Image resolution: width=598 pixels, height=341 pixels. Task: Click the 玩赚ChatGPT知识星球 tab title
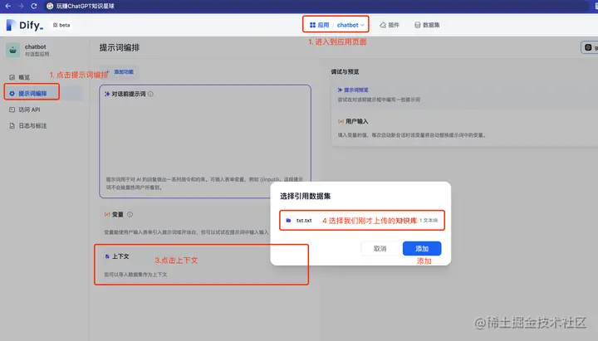pos(86,6)
